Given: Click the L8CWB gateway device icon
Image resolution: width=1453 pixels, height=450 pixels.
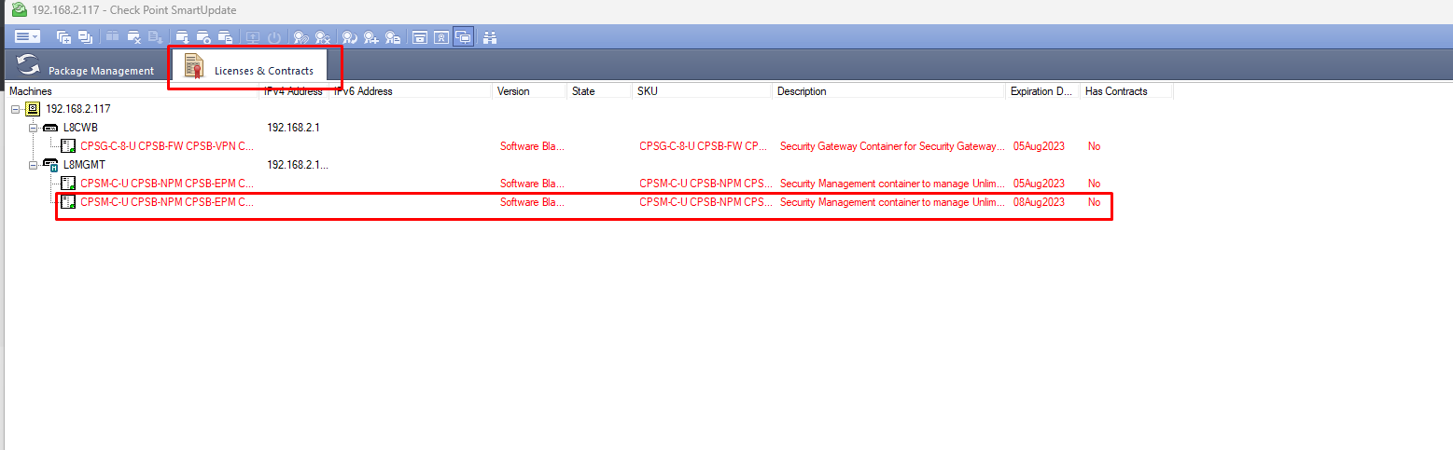Looking at the screenshot, I should click(50, 128).
